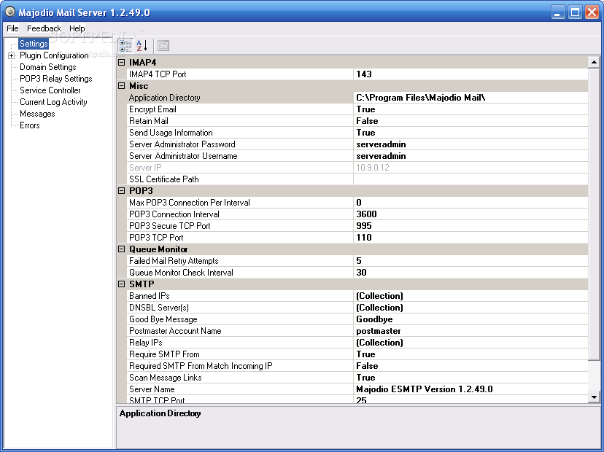
Task: Open the File menu
Action: pos(12,28)
